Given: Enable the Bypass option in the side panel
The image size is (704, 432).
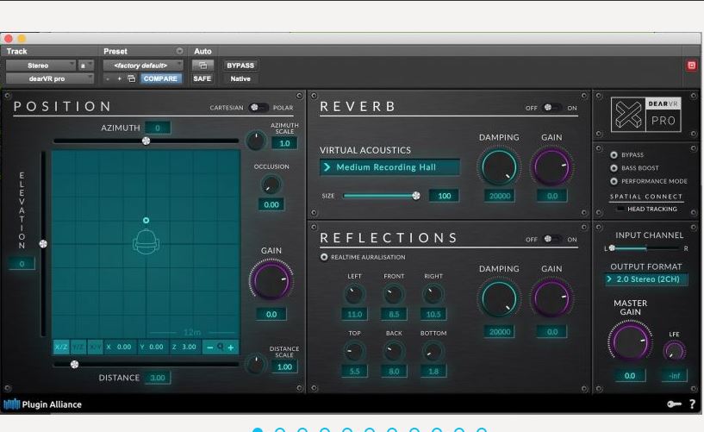Looking at the screenshot, I should coord(614,155).
